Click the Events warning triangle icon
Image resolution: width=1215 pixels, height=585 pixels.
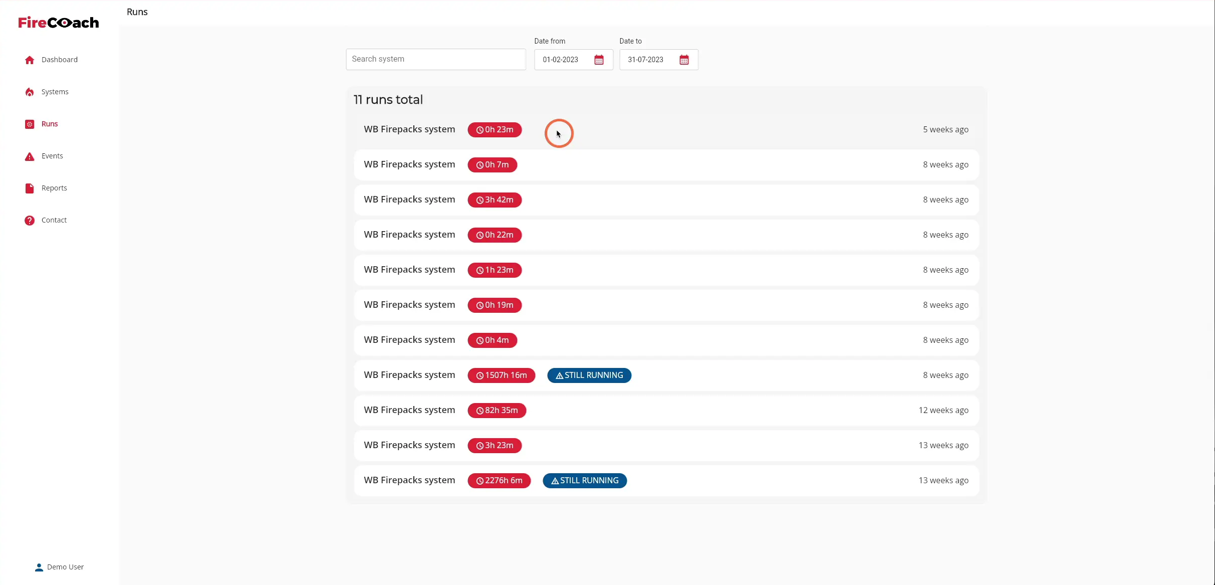pyautogui.click(x=30, y=156)
